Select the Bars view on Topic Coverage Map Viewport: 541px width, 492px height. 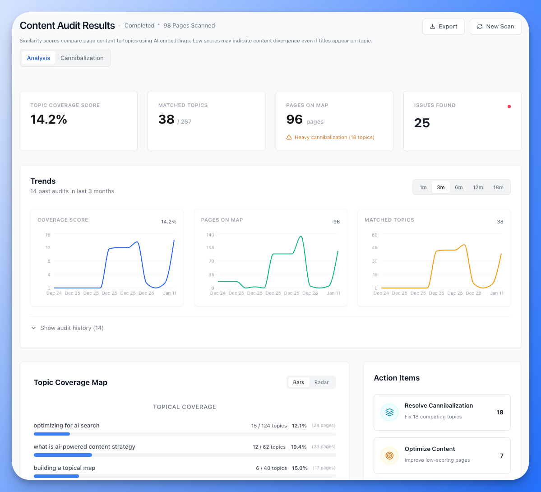(298, 382)
